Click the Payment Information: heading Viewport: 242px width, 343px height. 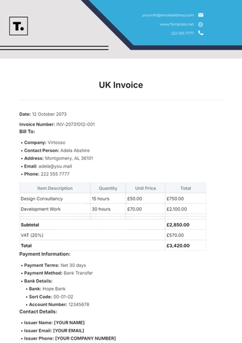45,254
